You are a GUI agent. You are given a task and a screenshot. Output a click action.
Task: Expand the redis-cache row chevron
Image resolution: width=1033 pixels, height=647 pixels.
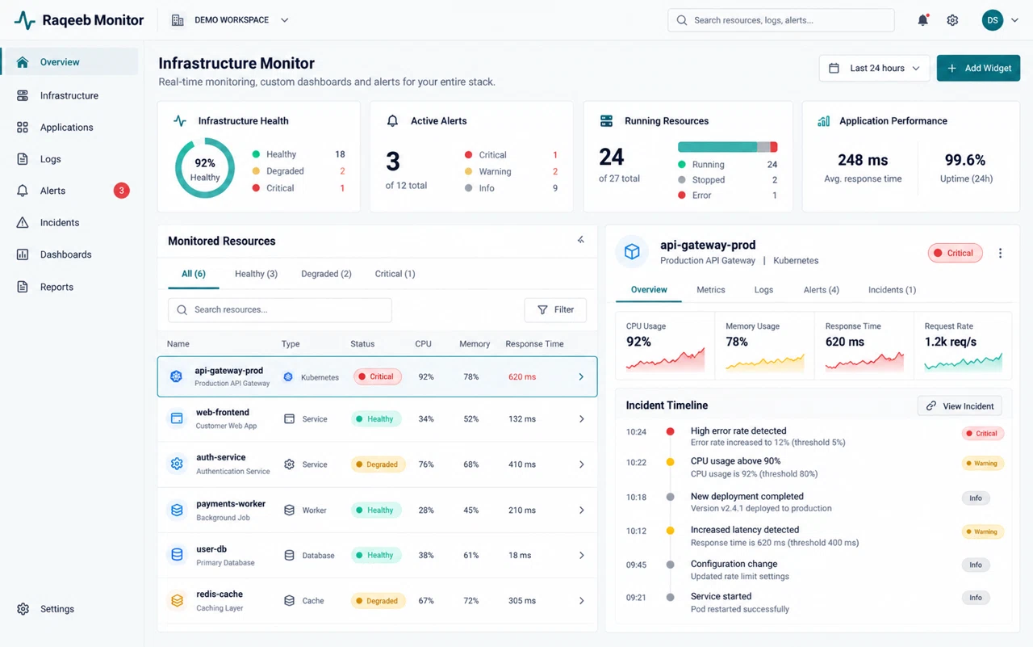click(581, 601)
